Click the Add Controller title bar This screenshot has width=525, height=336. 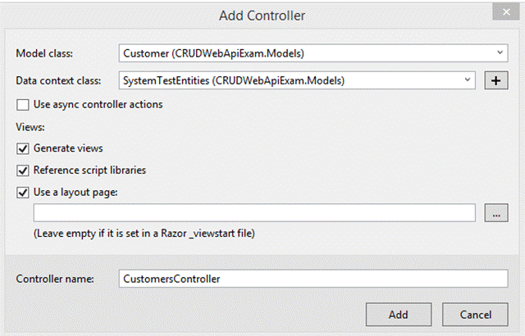click(262, 14)
